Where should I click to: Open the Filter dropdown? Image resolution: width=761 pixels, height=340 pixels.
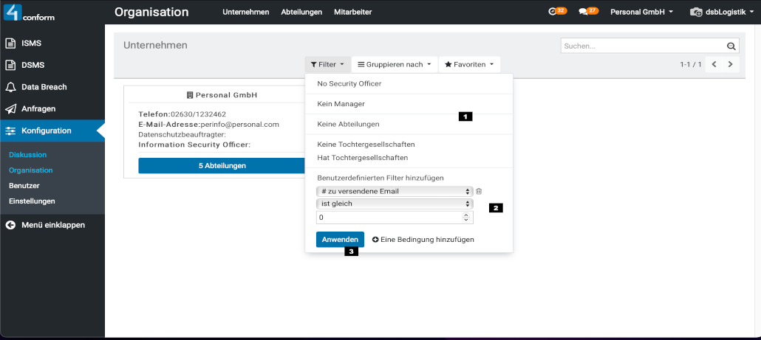click(327, 65)
